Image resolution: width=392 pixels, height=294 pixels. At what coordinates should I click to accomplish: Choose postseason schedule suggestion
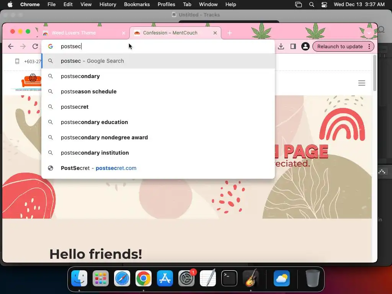point(158,91)
